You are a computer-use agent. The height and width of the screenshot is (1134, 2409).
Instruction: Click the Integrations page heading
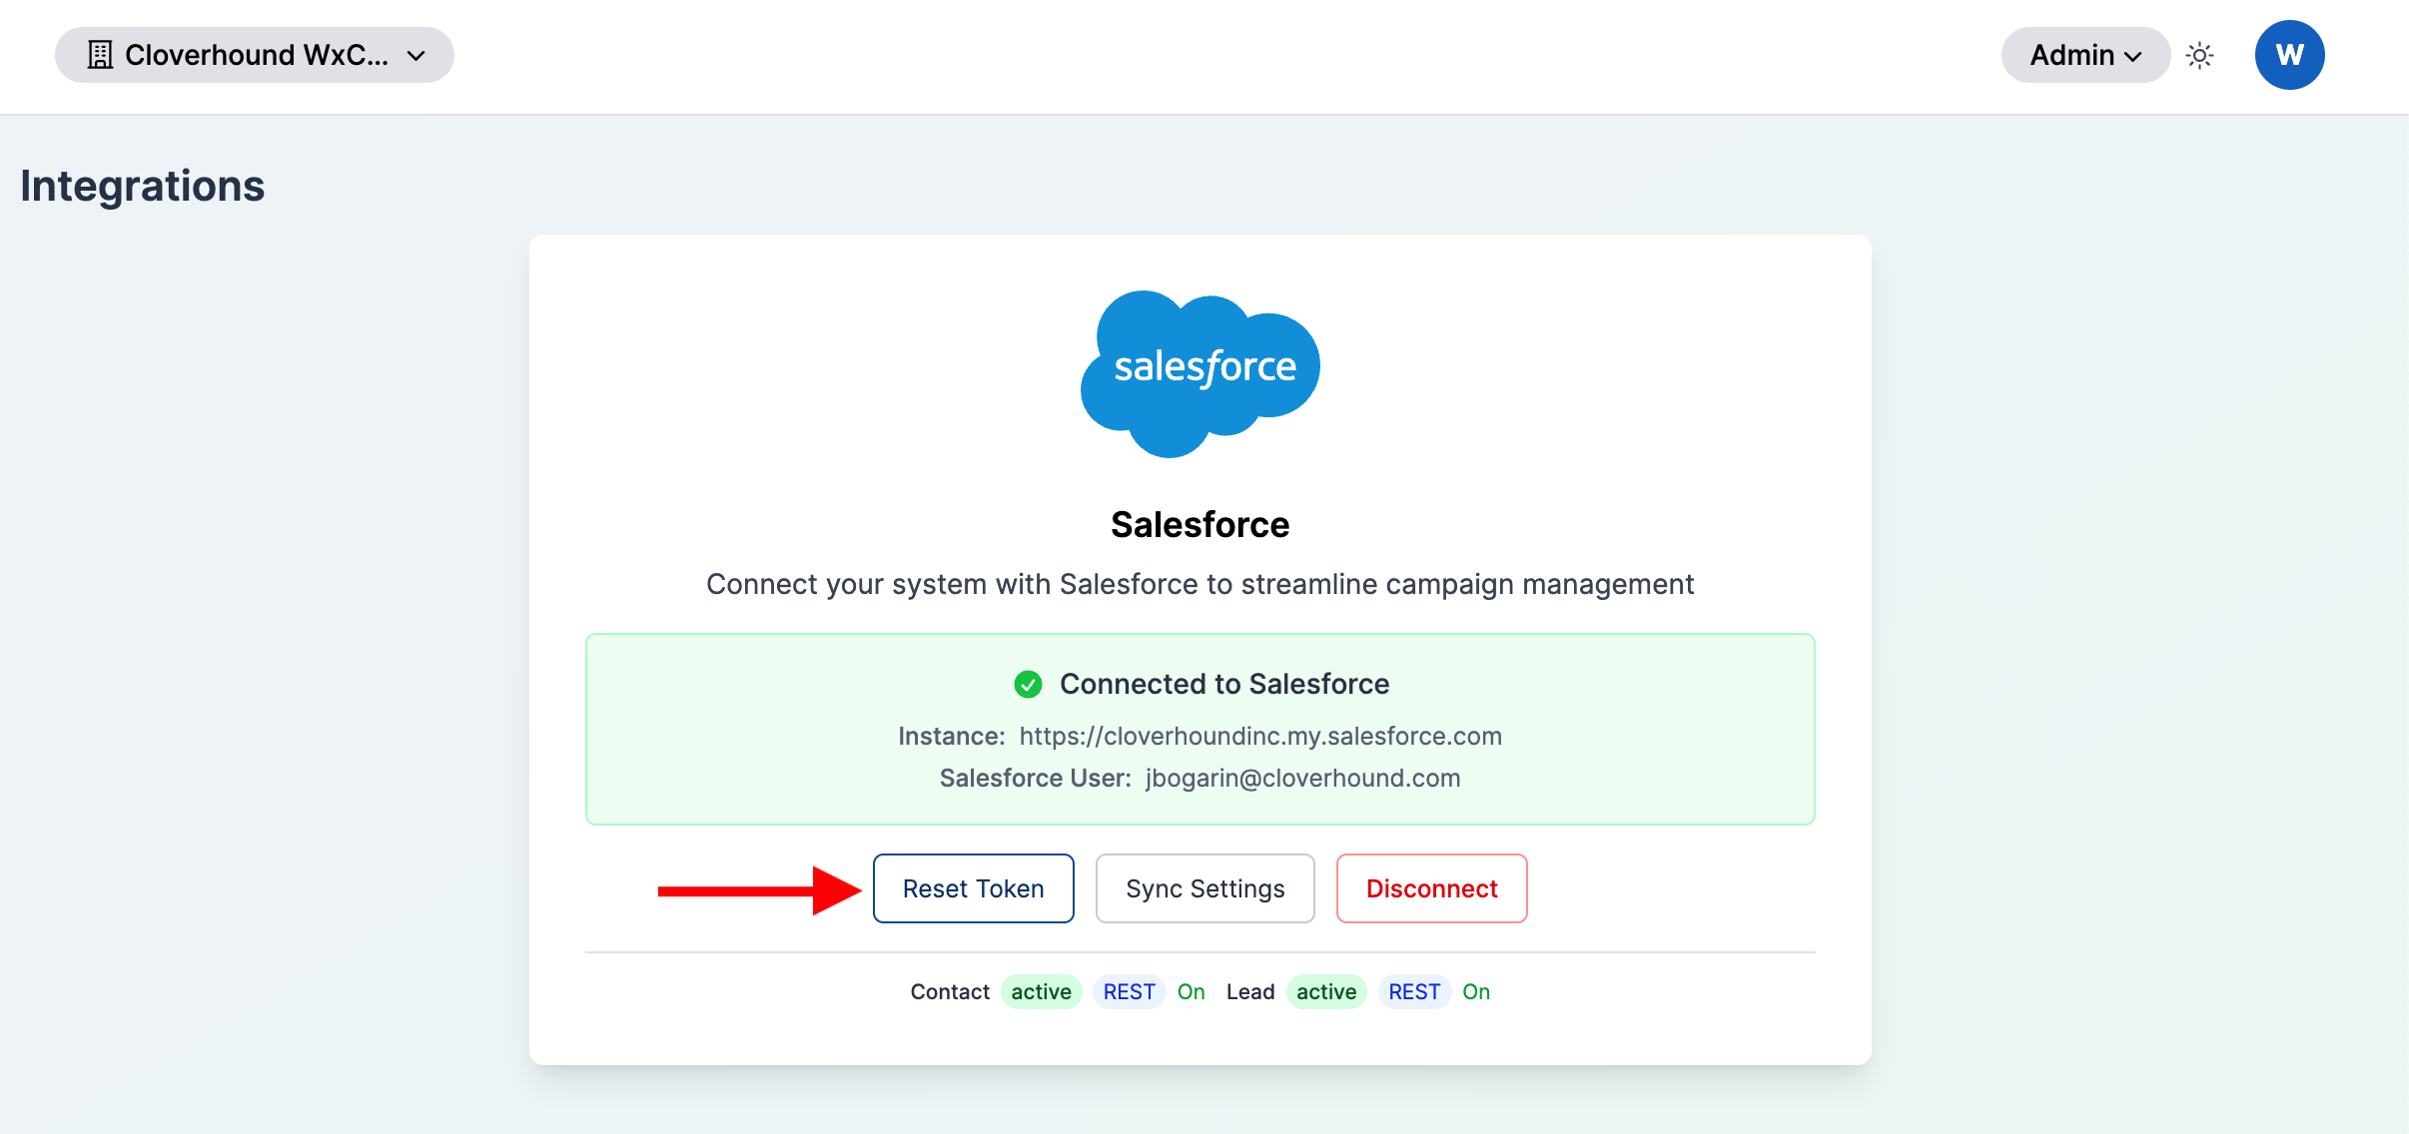tap(143, 187)
